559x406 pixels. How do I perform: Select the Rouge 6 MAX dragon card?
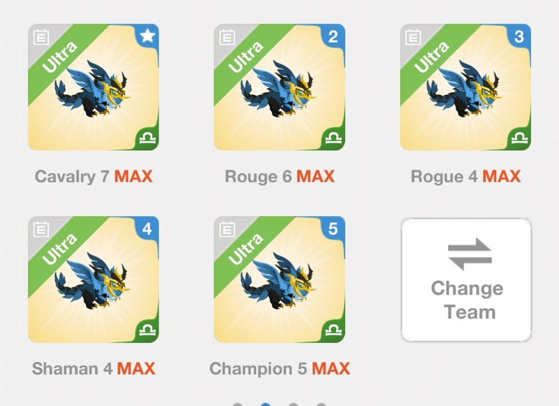coord(279,87)
